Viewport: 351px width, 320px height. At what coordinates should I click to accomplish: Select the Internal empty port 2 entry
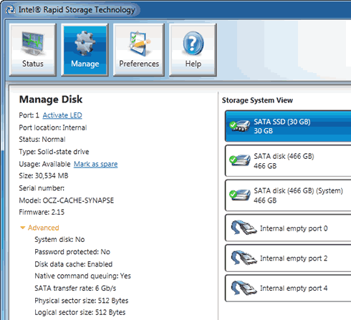point(288,258)
